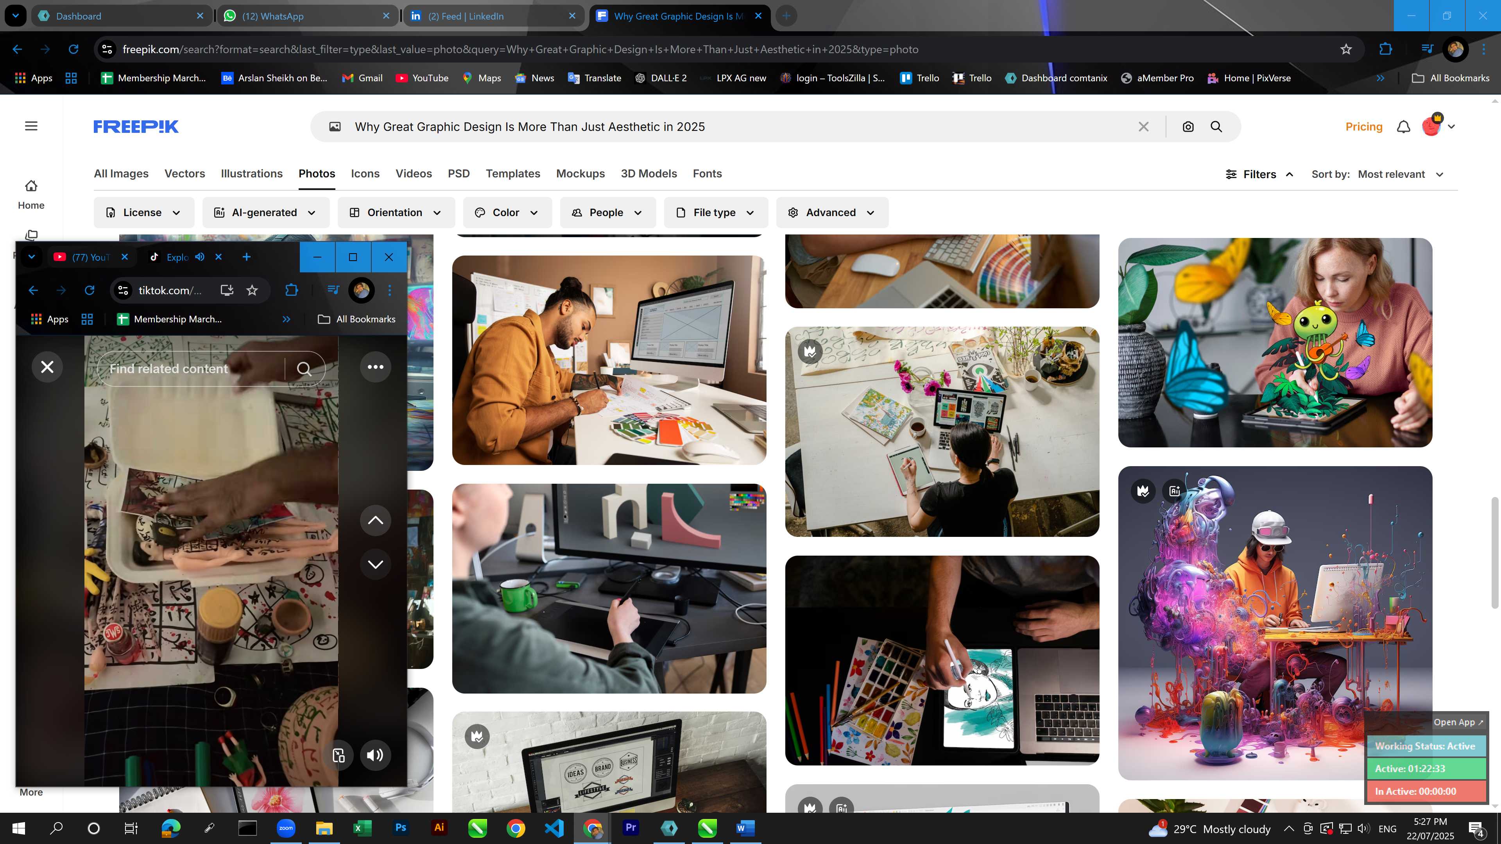Image resolution: width=1501 pixels, height=844 pixels.
Task: Clear the Freepik search query
Action: tap(1143, 126)
